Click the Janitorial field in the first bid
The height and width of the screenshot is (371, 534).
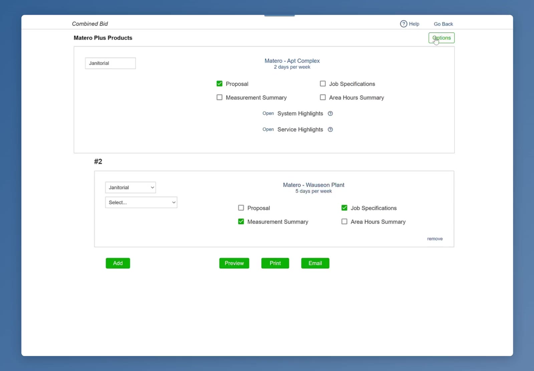(110, 63)
